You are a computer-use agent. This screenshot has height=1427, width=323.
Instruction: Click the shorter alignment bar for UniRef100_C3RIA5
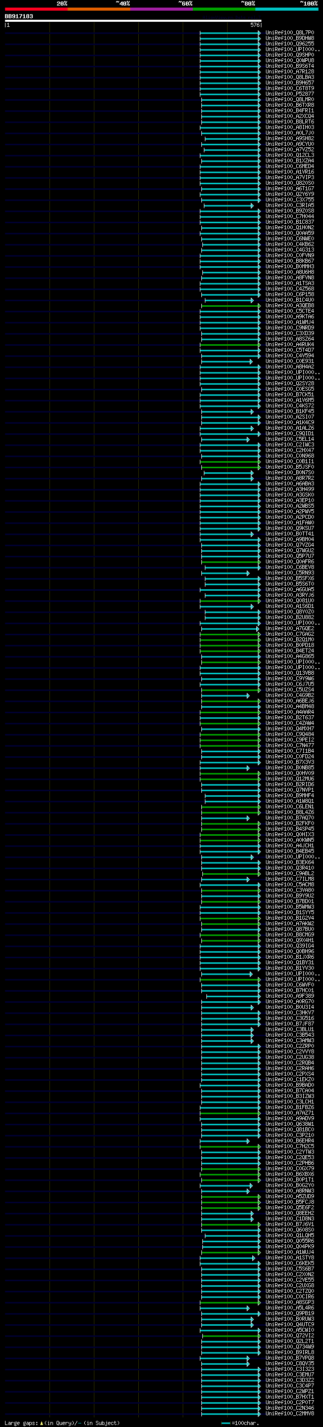tap(229, 206)
